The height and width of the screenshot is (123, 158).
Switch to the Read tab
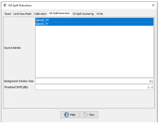click(x=8, y=14)
